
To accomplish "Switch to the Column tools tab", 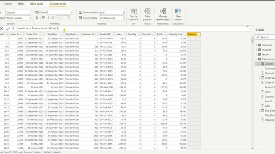I will click(58, 4).
